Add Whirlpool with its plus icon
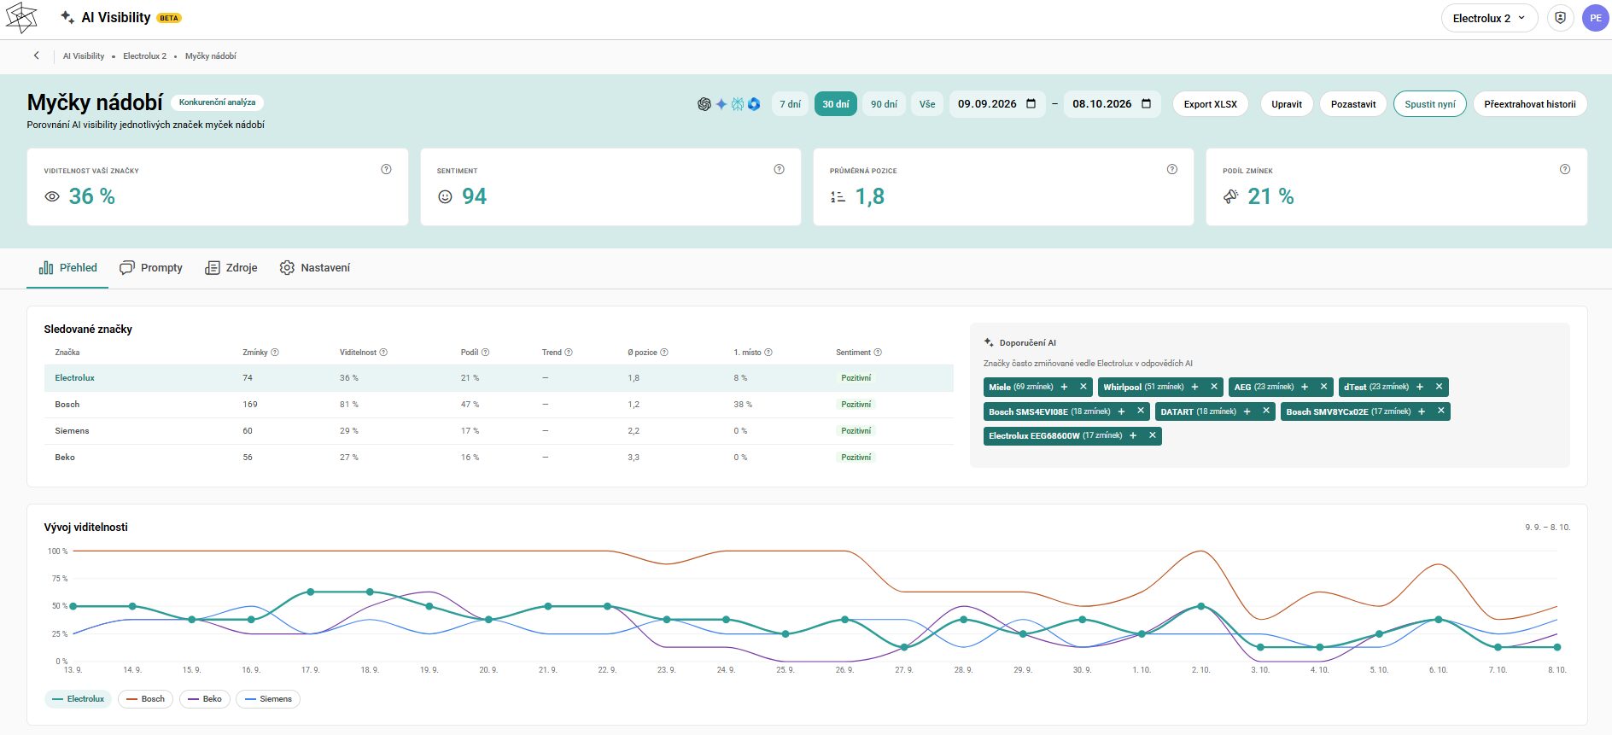Viewport: 1612px width, 735px height. pos(1194,387)
